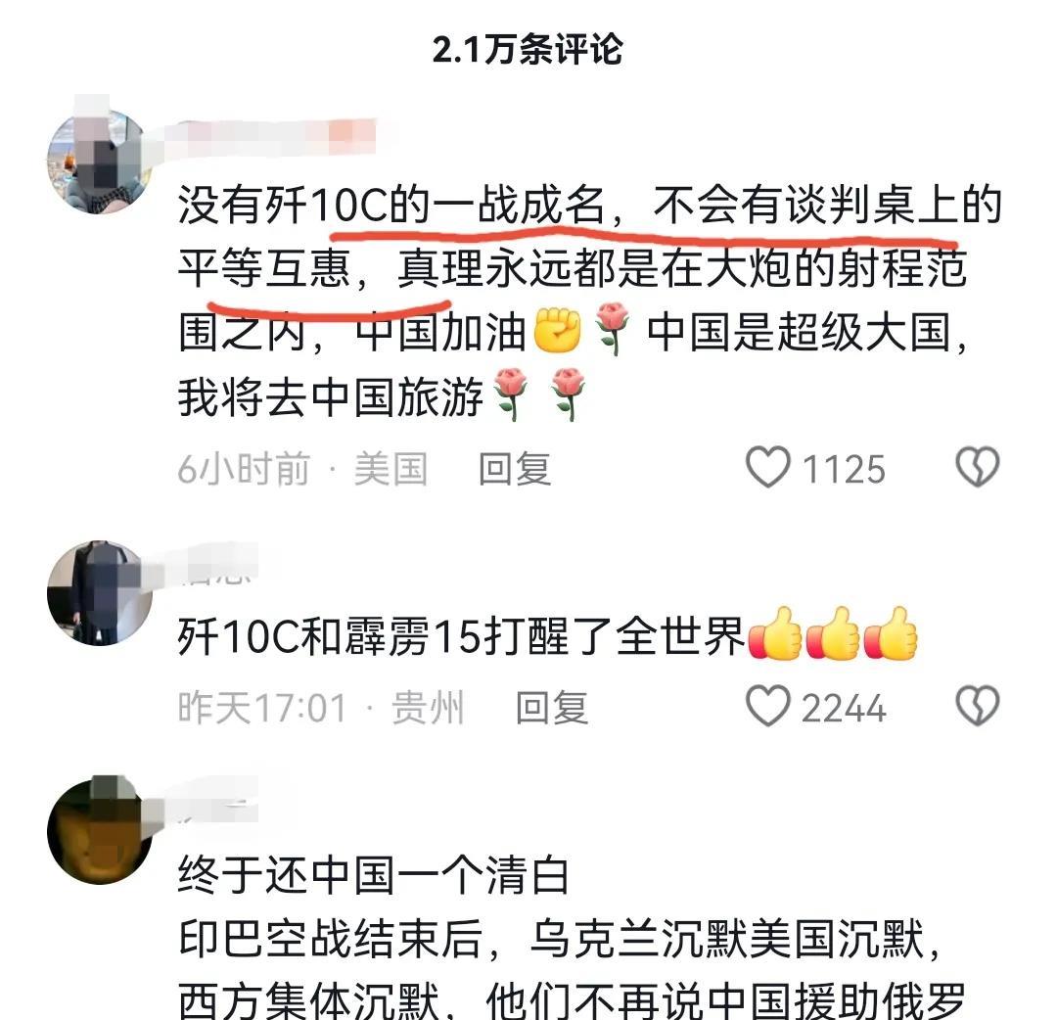Viewport: 1057px width, 1020px height.
Task: Reply to the comment posted 昨天17:01
Action: 552,708
